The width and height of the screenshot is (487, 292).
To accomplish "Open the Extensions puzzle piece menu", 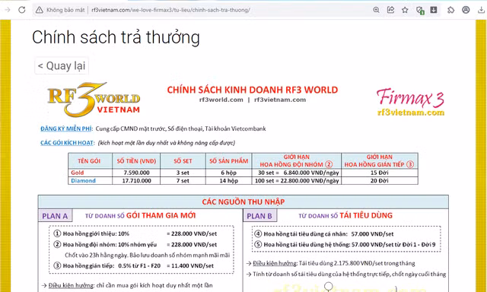I will 450,10.
